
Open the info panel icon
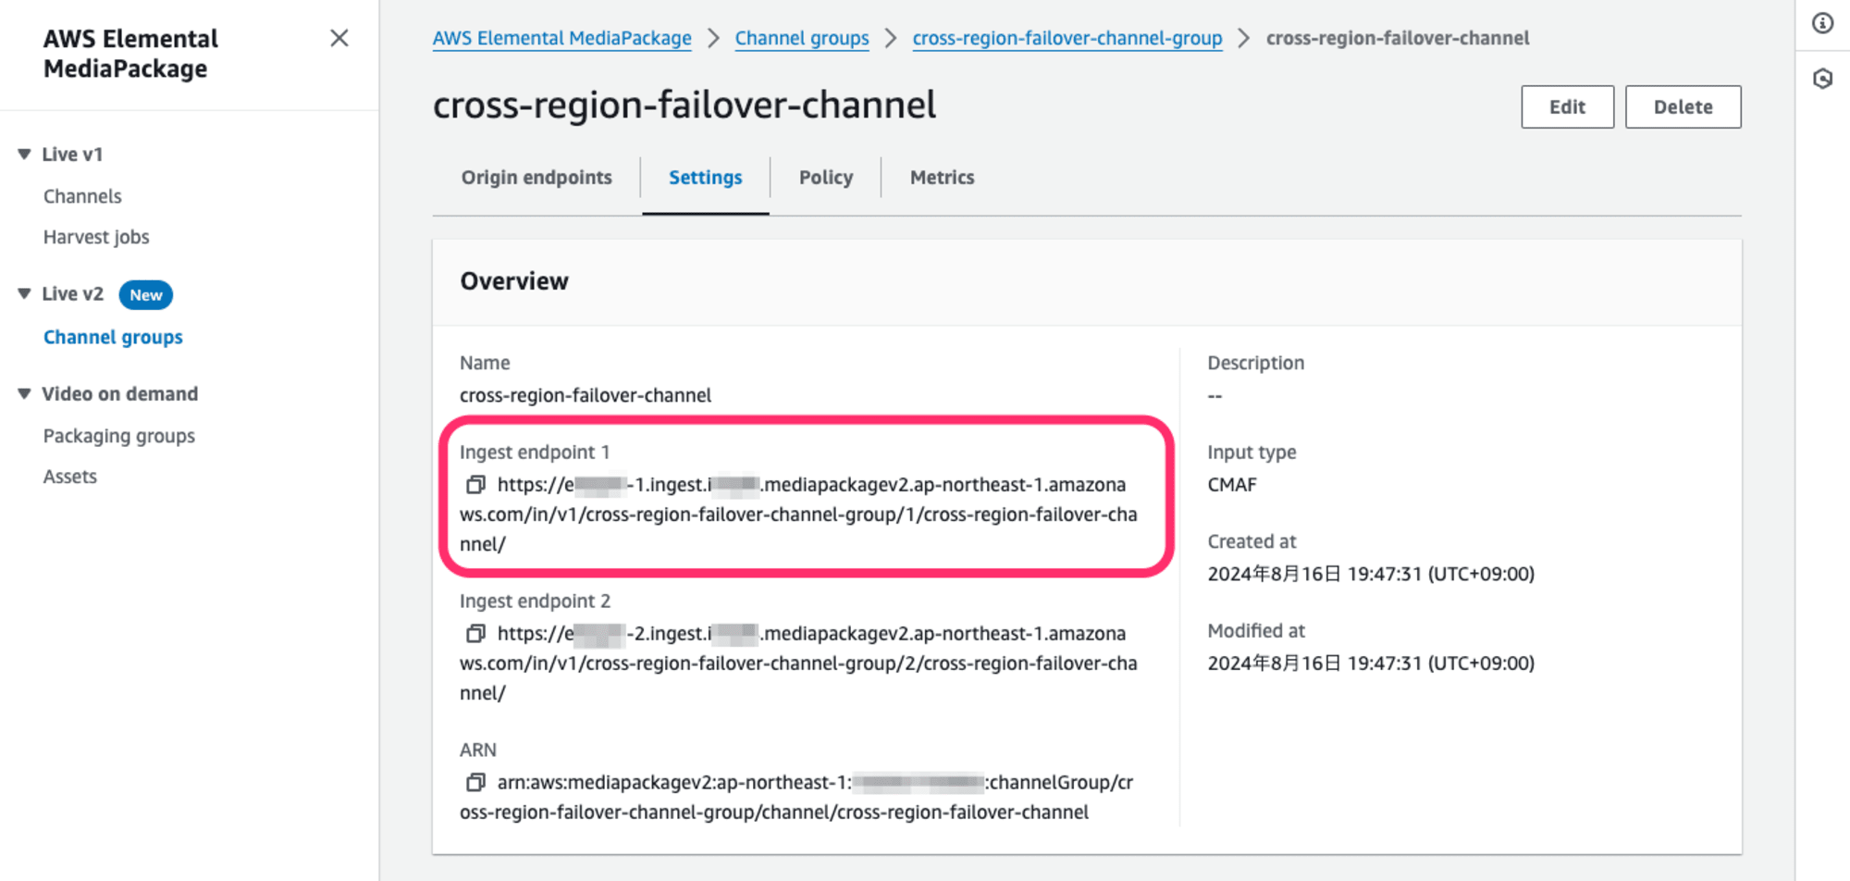point(1822,23)
